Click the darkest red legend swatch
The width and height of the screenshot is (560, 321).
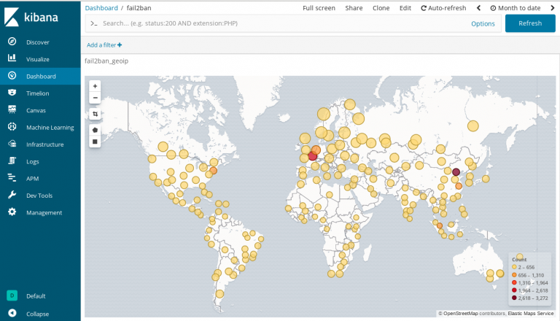click(514, 298)
